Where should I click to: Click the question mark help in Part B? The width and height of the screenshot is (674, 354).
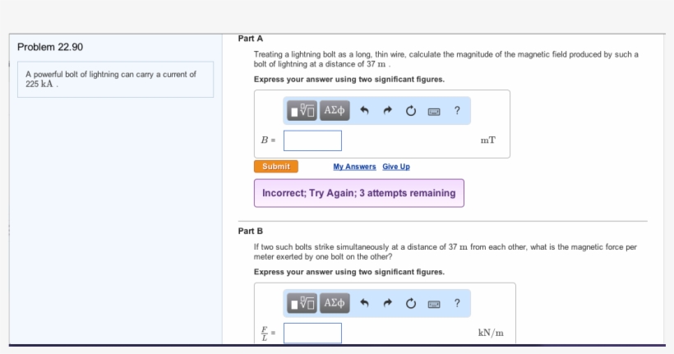(x=456, y=303)
